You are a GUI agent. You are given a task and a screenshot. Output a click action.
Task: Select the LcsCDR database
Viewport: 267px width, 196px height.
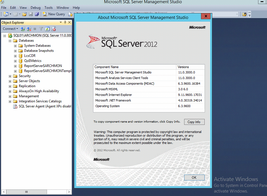(30, 56)
